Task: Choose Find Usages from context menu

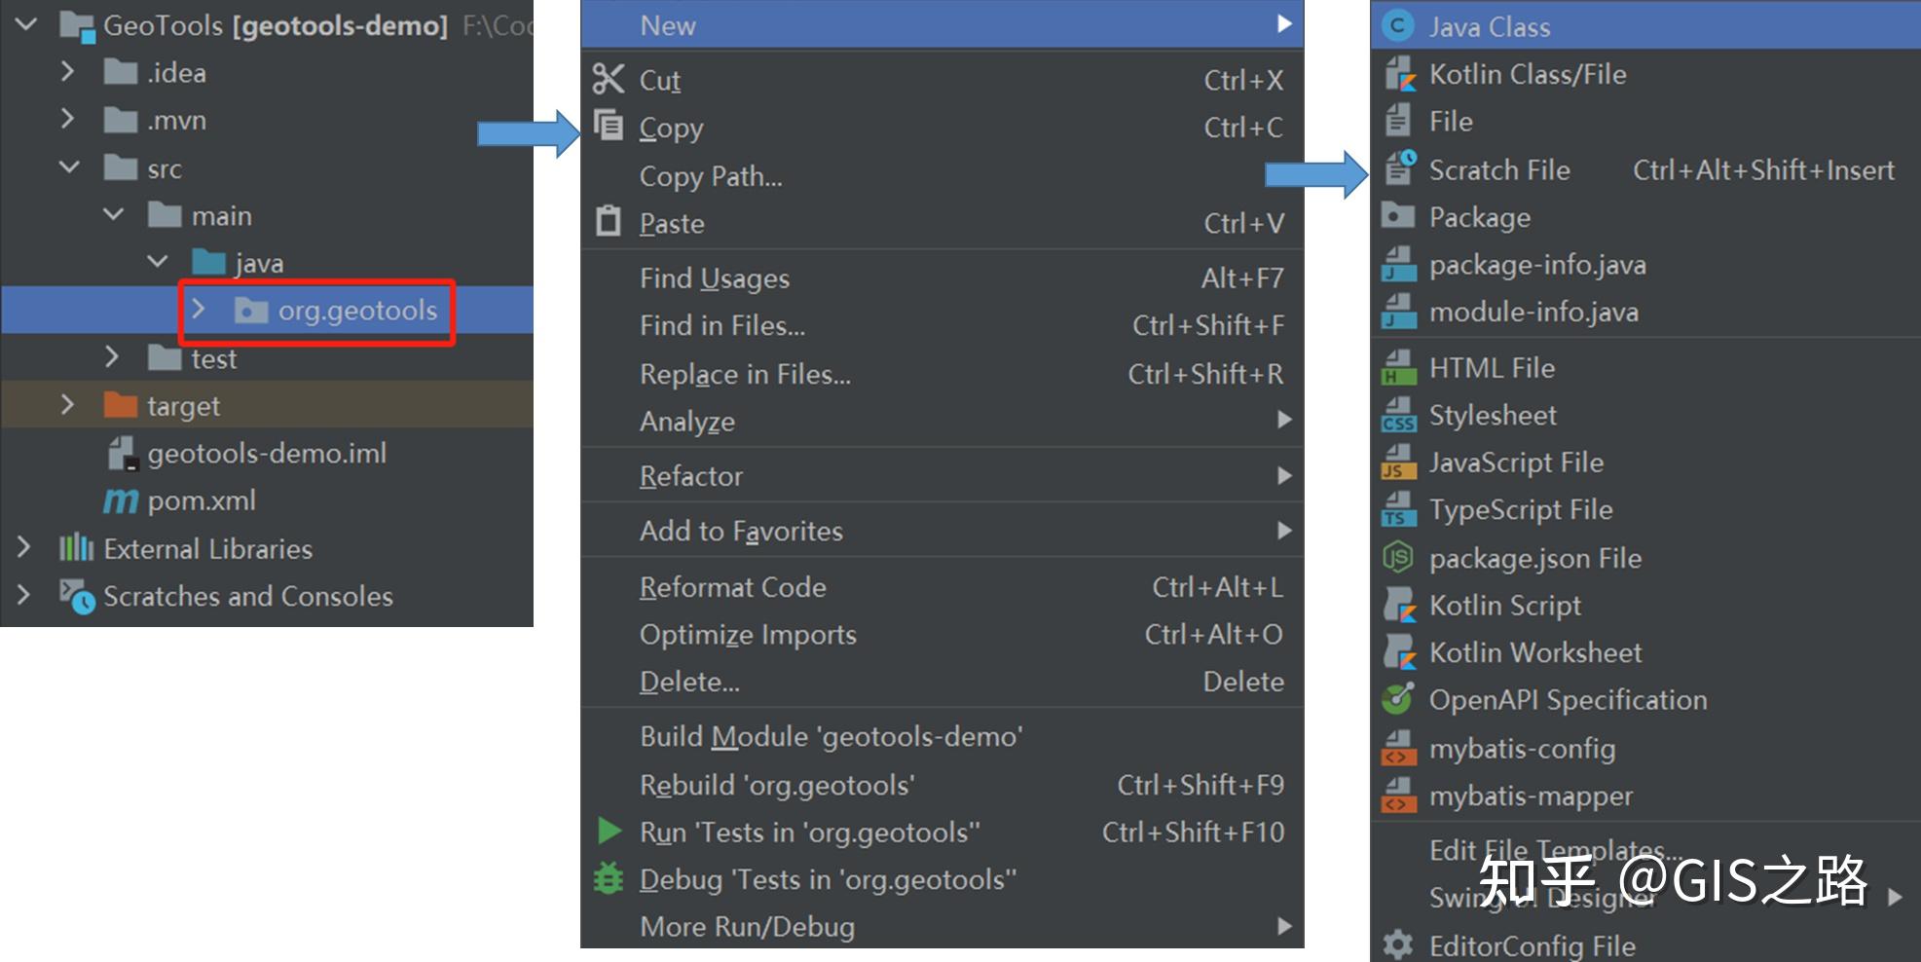Action: point(715,278)
